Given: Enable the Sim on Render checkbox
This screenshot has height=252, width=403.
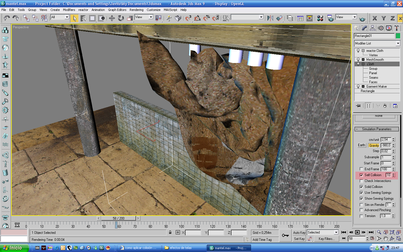Looking at the screenshot, I should point(361,205).
